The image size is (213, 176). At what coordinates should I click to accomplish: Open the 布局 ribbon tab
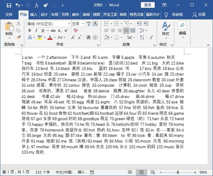pyautogui.click(x=55, y=15)
